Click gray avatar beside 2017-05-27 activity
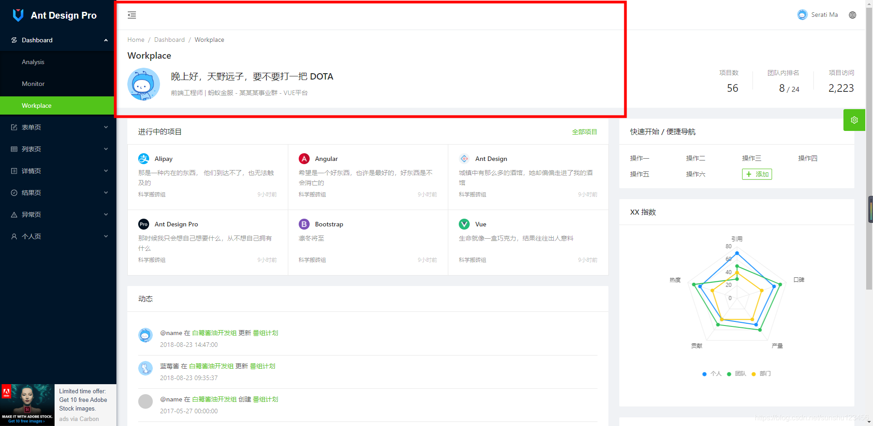Viewport: 873px width, 426px height. coord(145,401)
